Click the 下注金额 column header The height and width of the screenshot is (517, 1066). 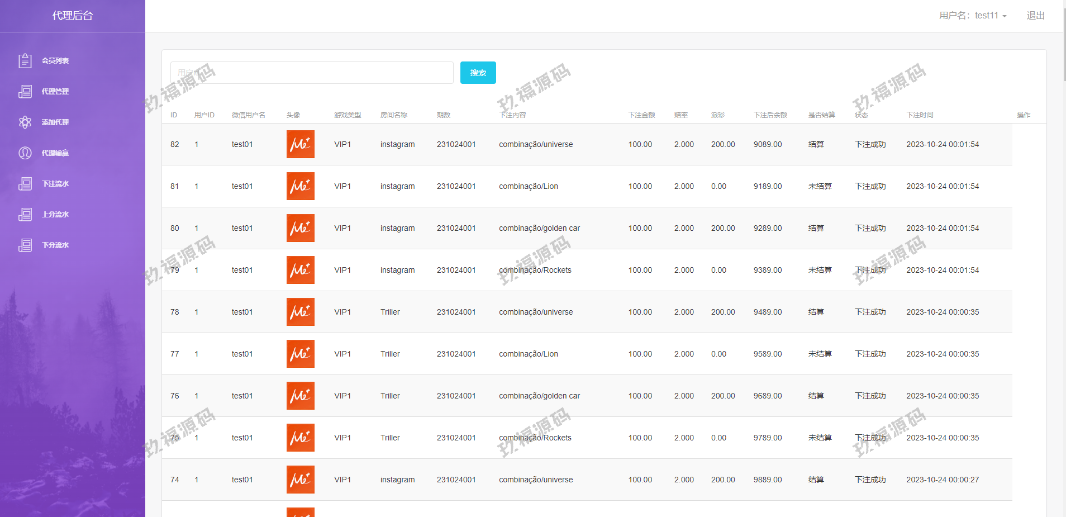point(641,115)
